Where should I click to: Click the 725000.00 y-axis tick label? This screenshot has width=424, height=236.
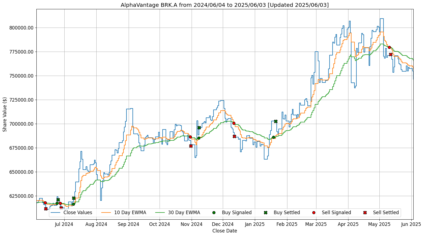(22, 100)
